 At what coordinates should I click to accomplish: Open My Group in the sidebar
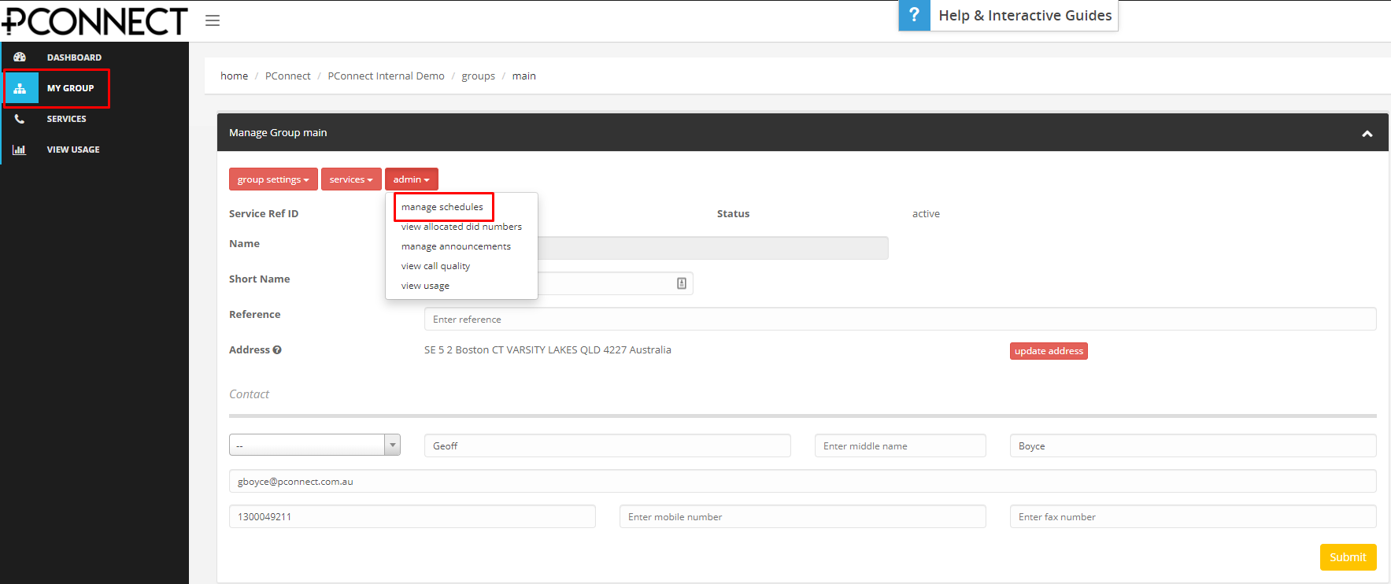click(x=70, y=88)
